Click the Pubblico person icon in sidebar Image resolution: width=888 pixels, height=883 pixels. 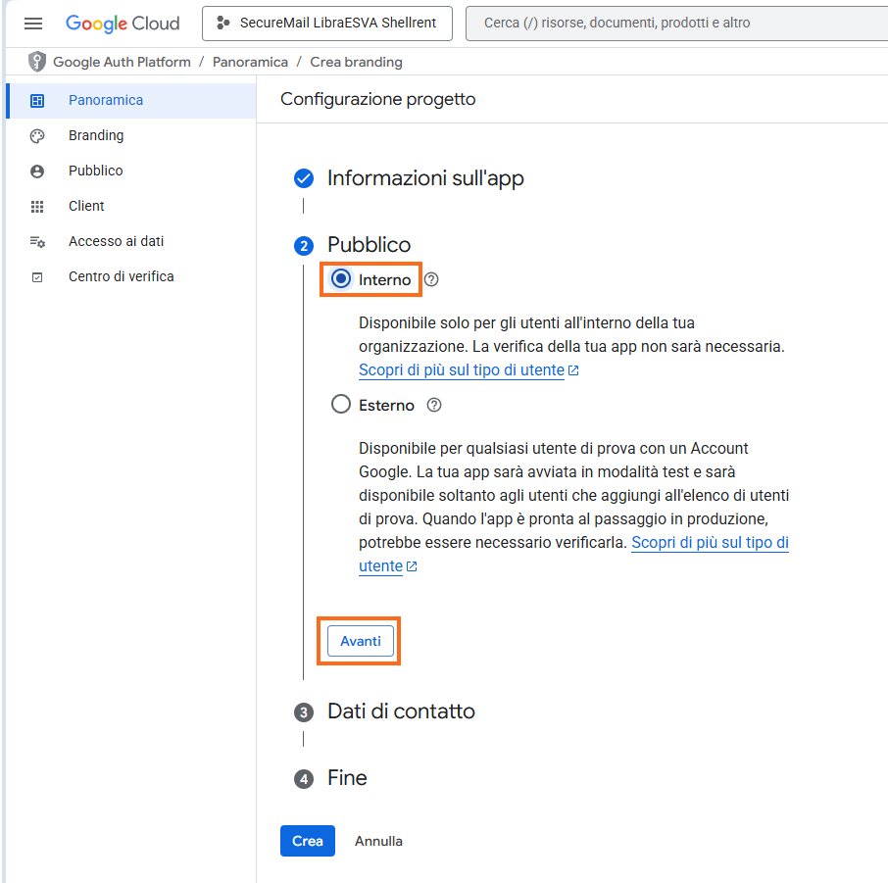[37, 171]
